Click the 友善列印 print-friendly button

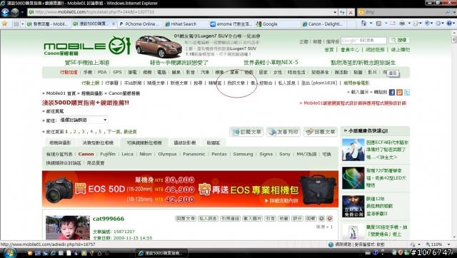coord(283,132)
